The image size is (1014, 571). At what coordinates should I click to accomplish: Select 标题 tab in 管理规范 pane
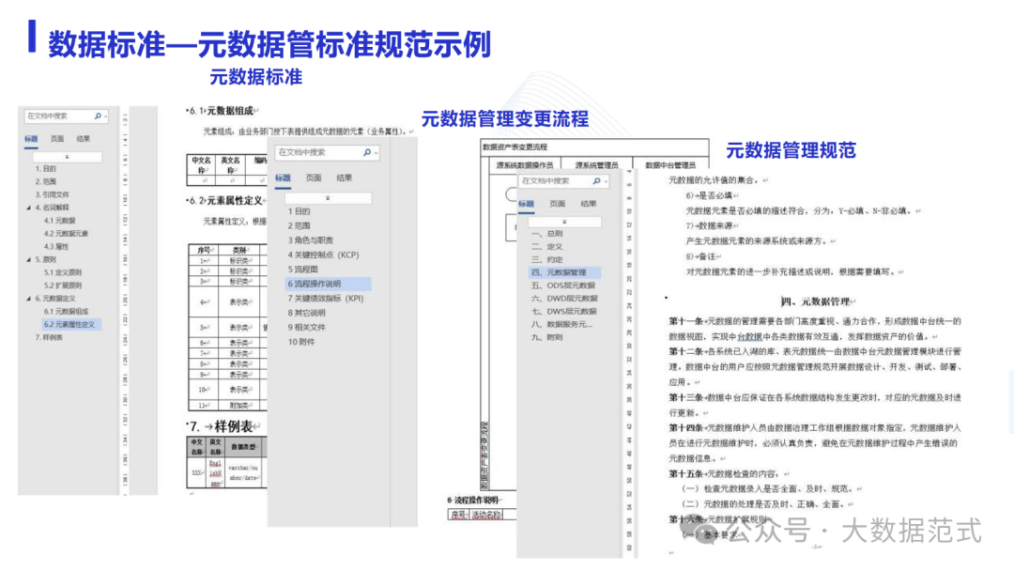click(527, 204)
